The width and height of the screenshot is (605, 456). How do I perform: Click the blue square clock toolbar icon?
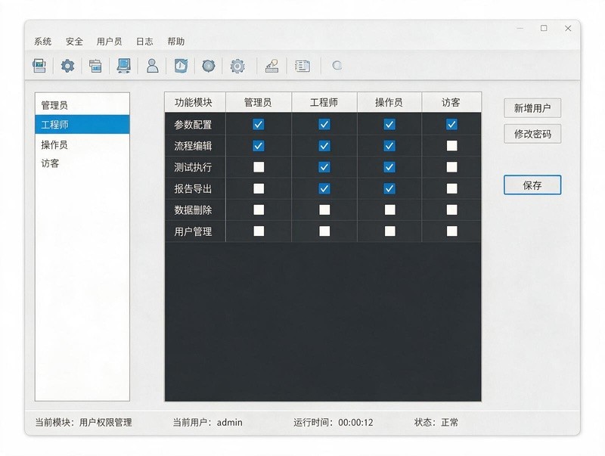181,66
